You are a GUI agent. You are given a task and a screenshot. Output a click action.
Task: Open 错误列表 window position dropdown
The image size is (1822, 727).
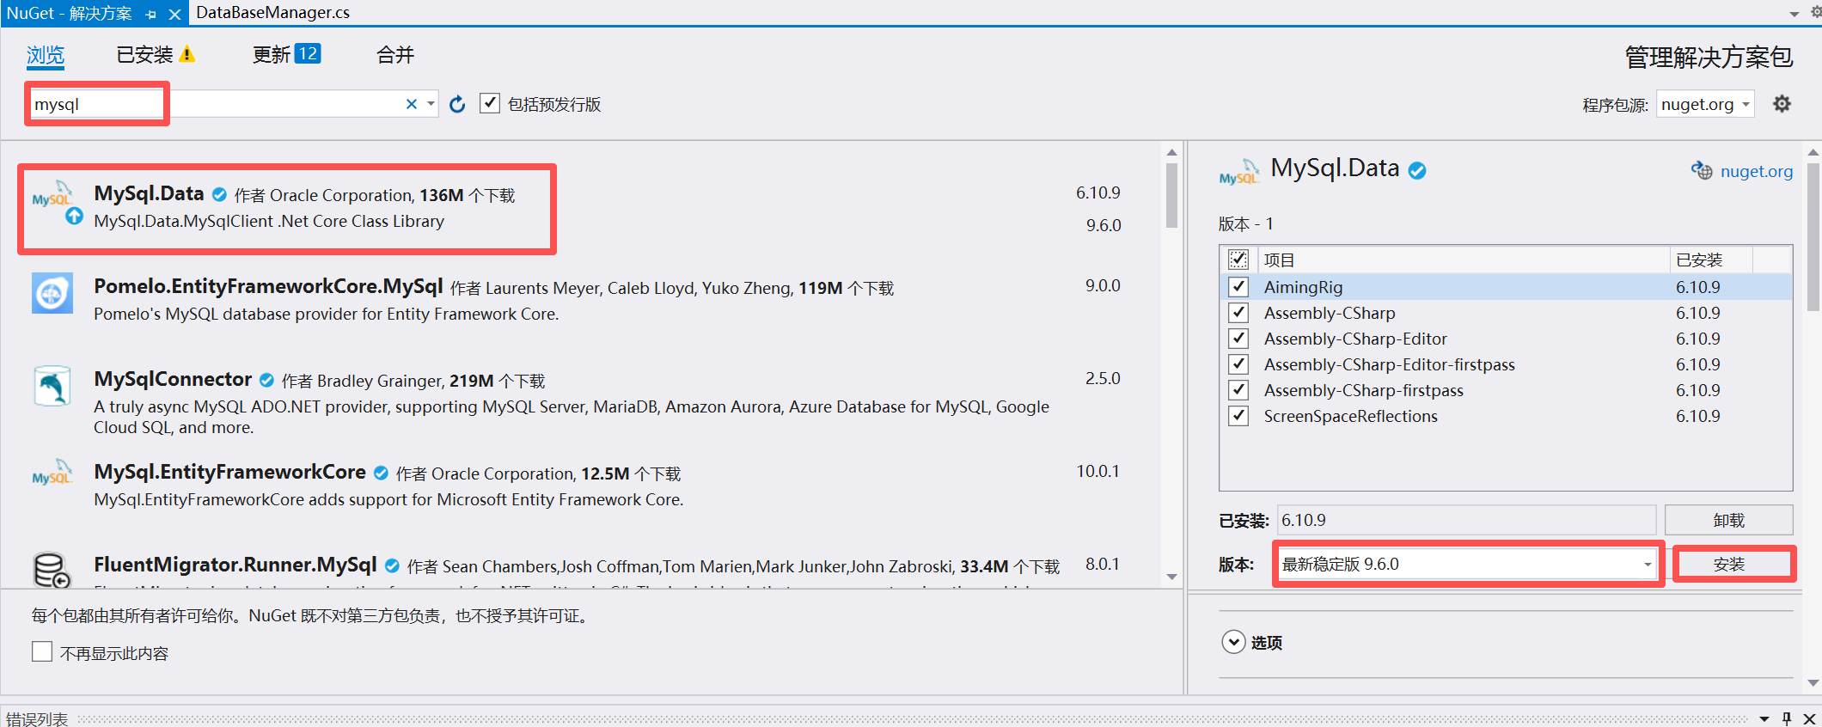(1764, 718)
